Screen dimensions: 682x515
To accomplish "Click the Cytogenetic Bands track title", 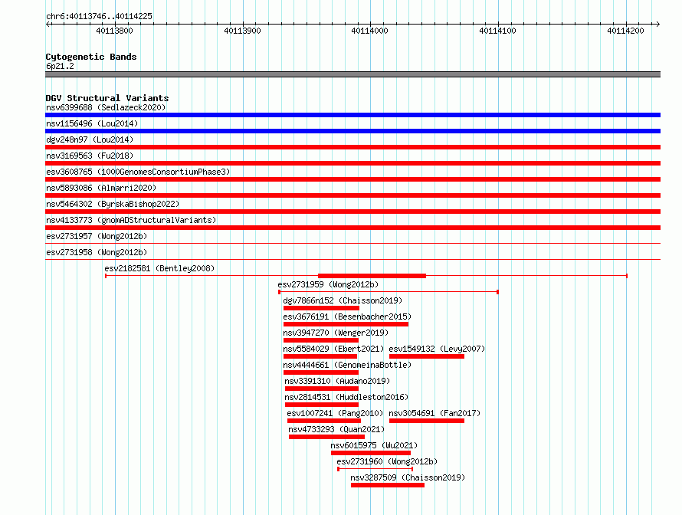I will [91, 57].
